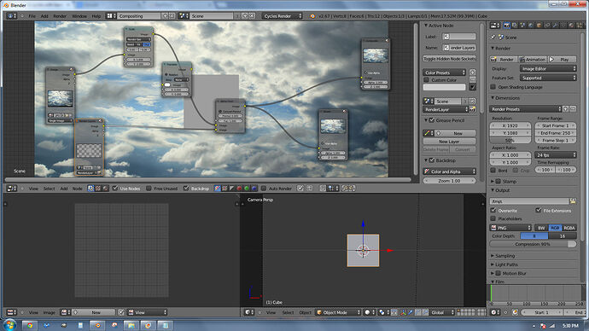Image resolution: width=589 pixels, height=331 pixels.
Task: Click the Play button
Action: point(563,60)
